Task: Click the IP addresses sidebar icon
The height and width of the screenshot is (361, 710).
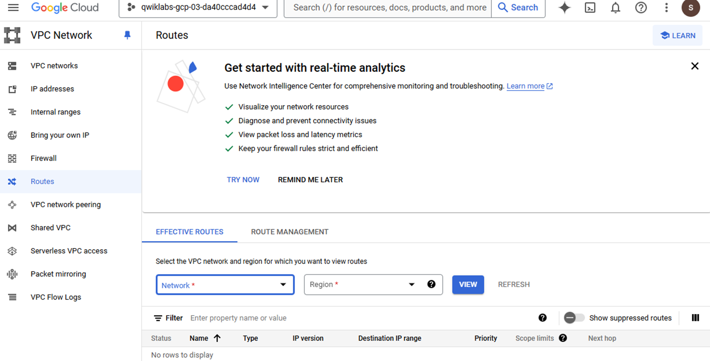Action: pos(12,89)
